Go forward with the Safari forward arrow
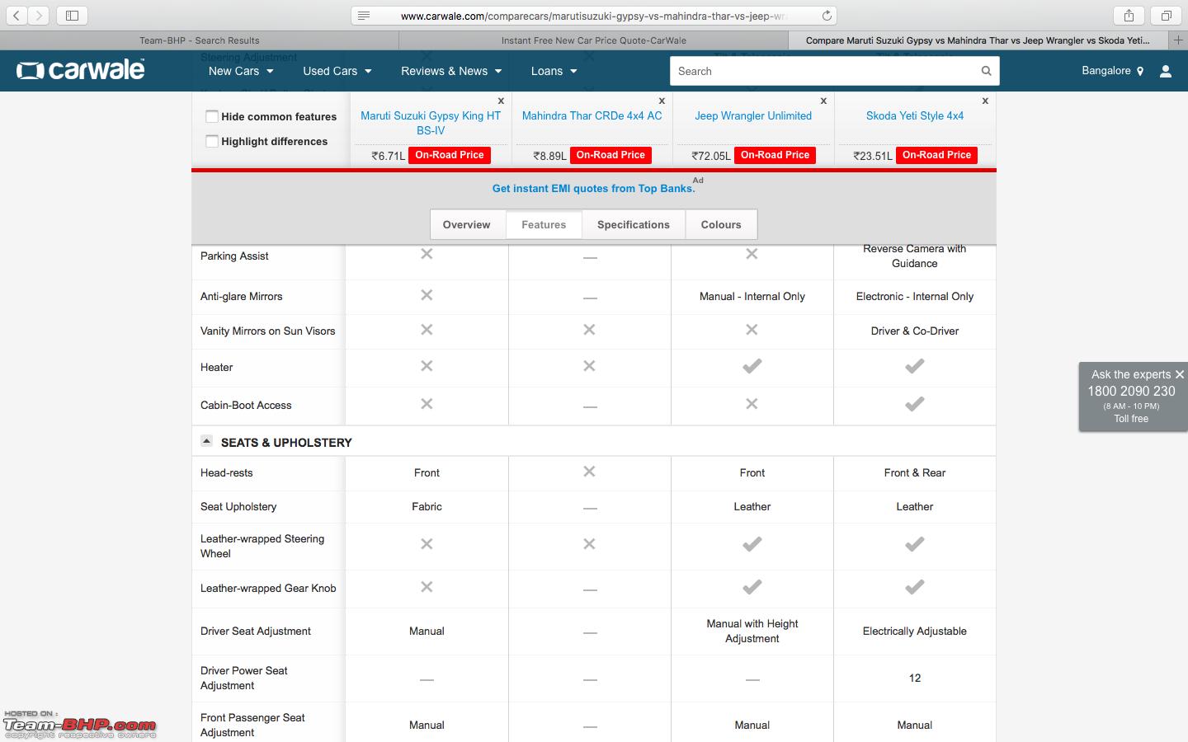 [39, 16]
